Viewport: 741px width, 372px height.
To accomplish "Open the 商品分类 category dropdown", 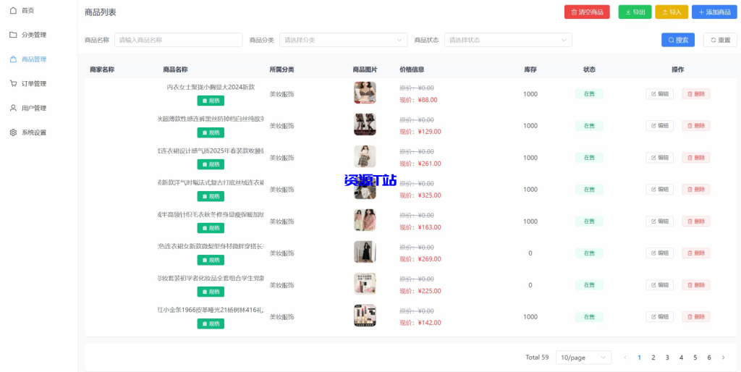I will [x=343, y=41].
